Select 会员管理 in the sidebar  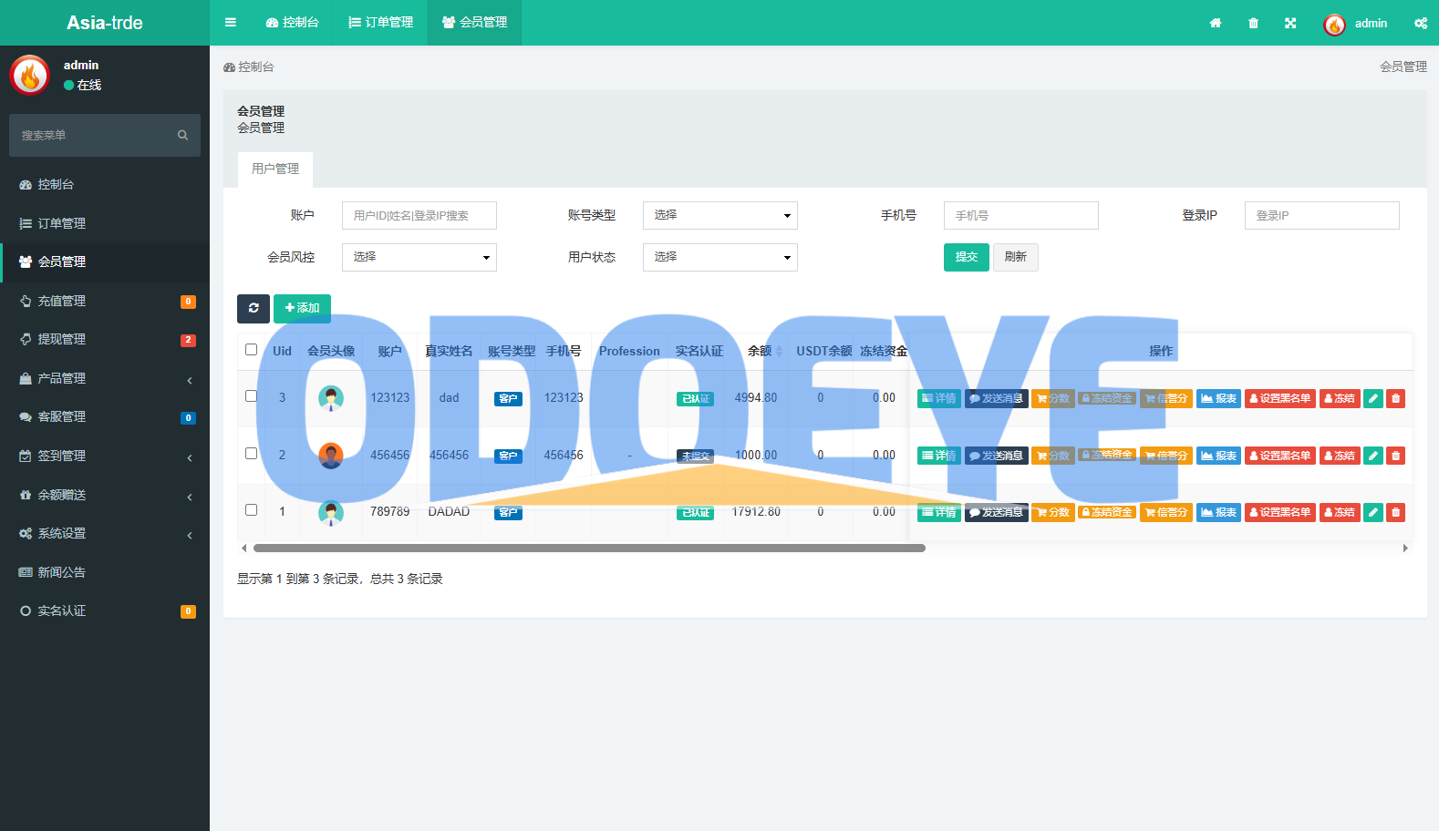coord(105,262)
